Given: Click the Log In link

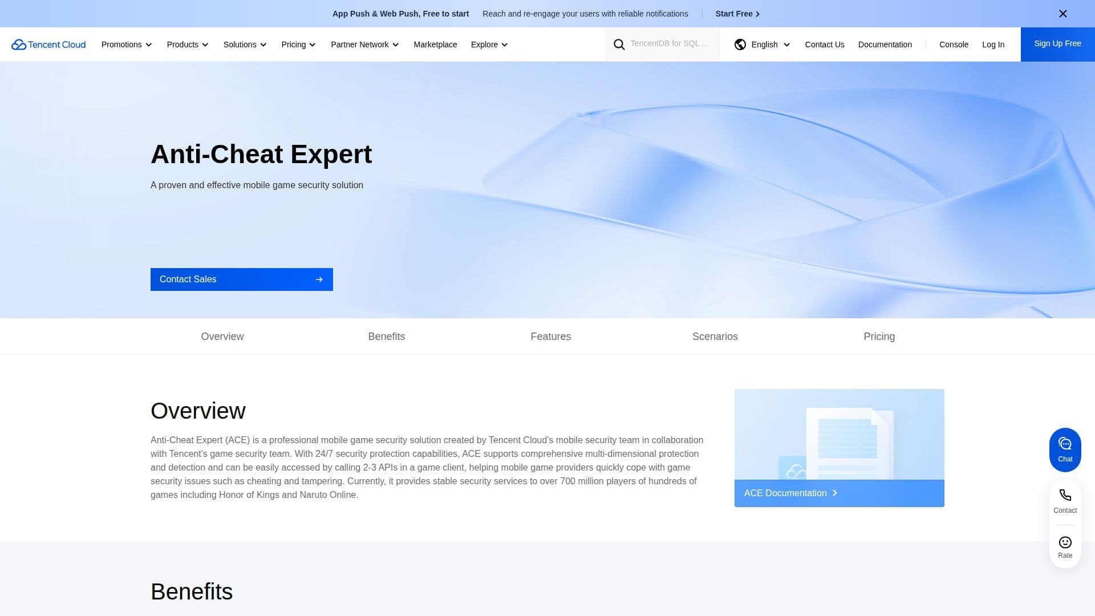Looking at the screenshot, I should [x=993, y=44].
